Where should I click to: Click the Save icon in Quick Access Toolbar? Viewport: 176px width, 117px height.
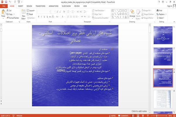pos(6,2)
